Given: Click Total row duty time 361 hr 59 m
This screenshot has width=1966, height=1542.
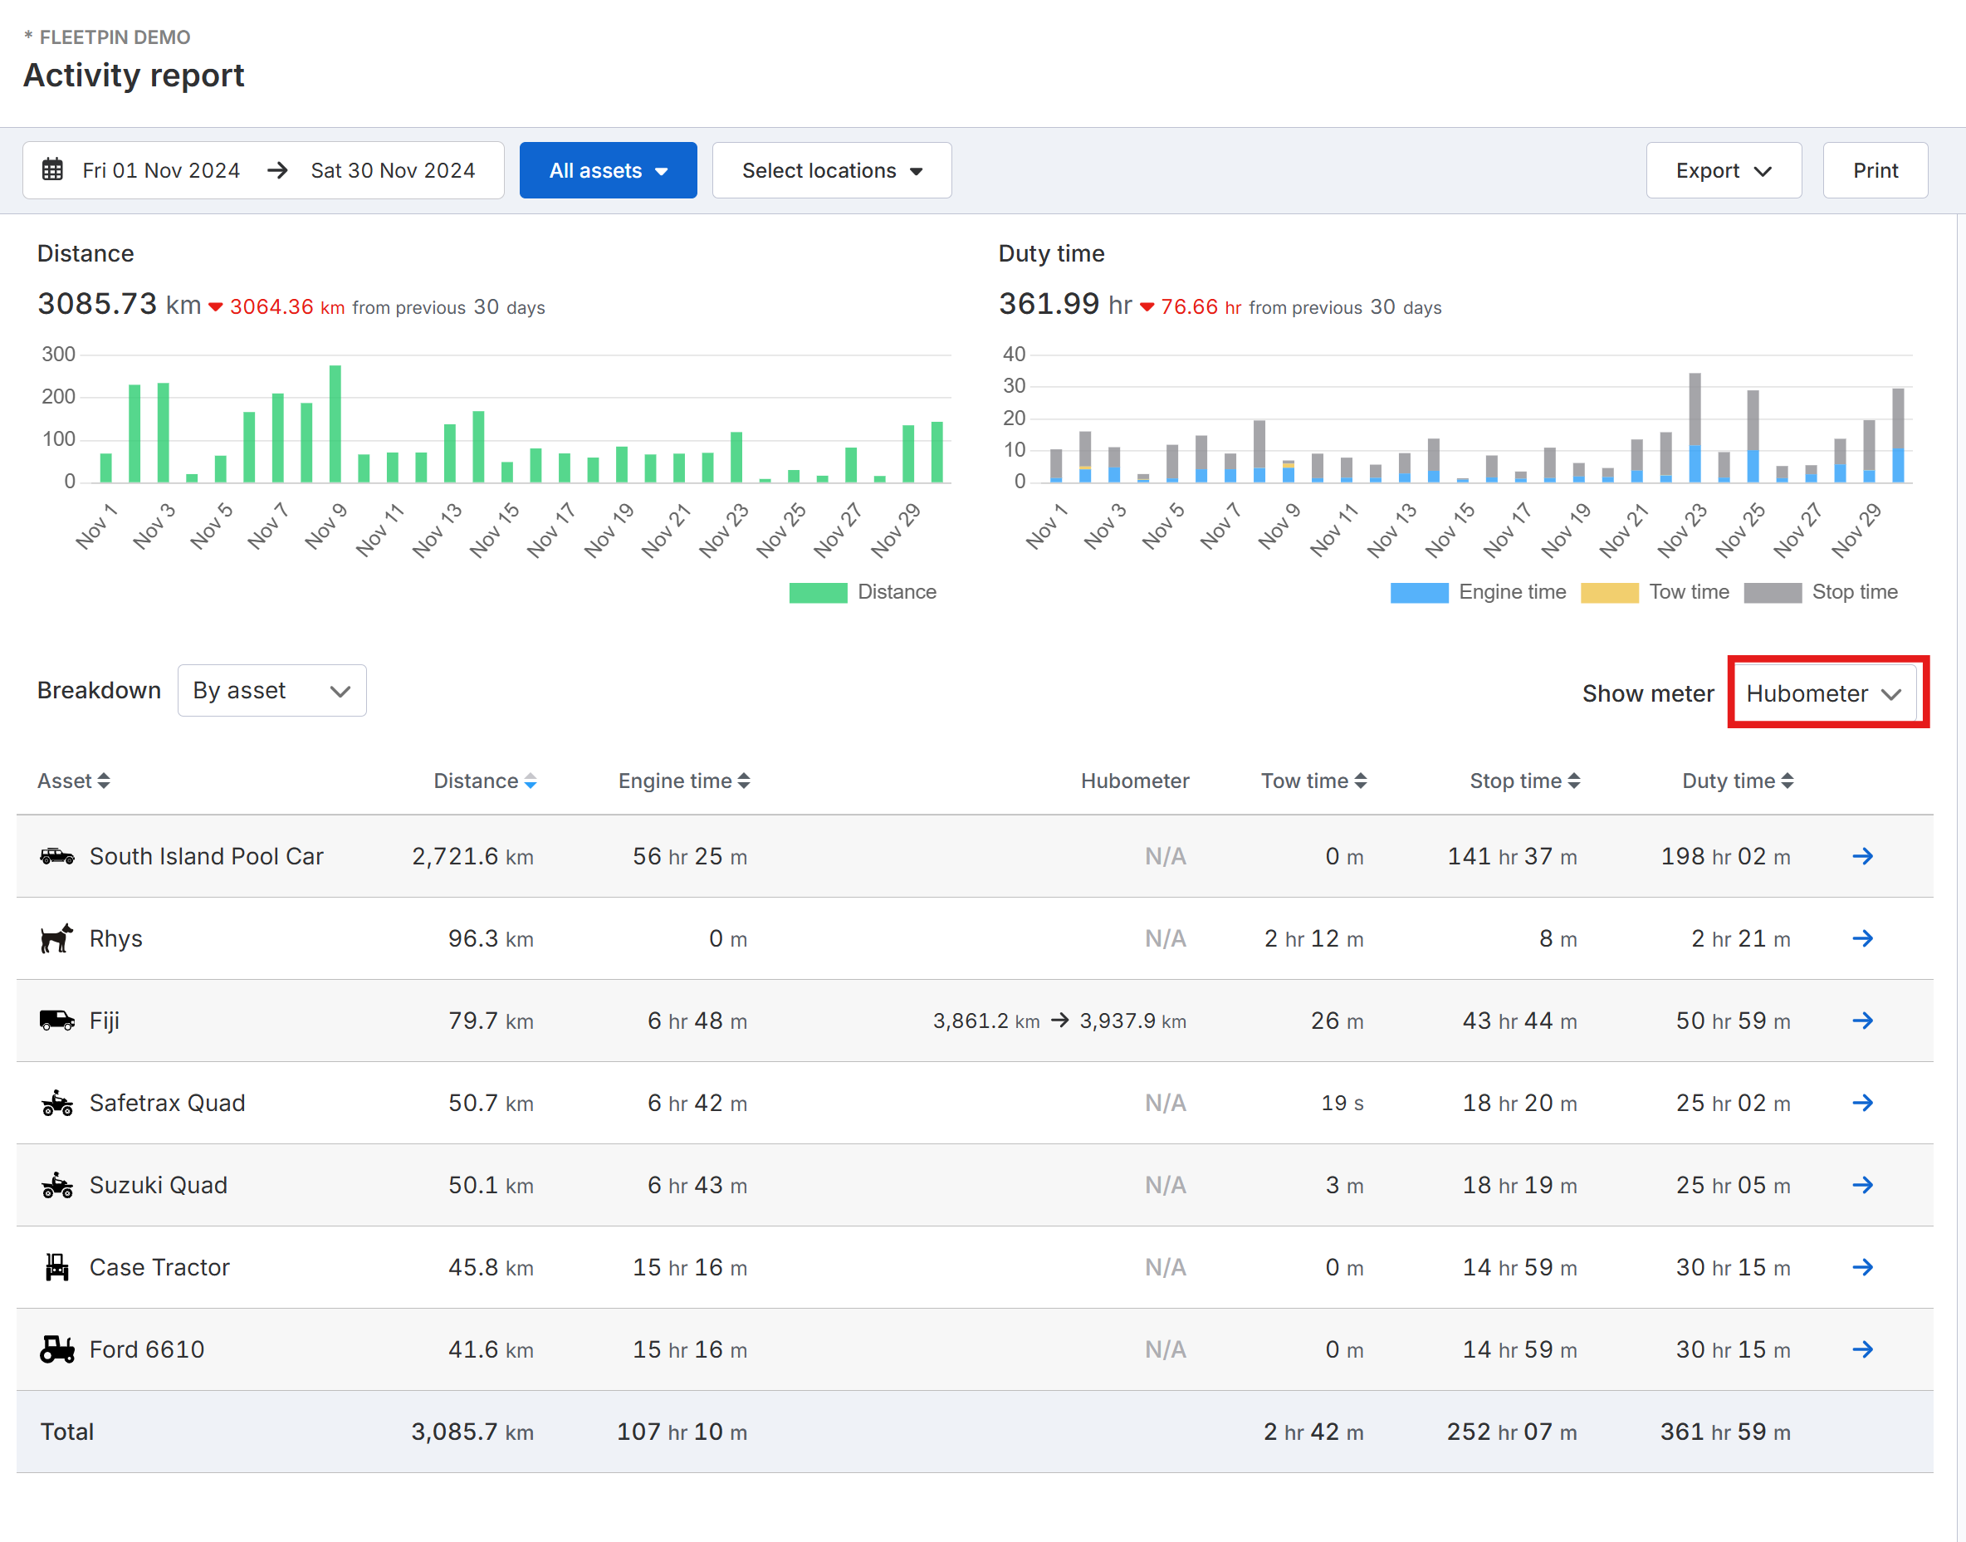Looking at the screenshot, I should (x=1725, y=1432).
